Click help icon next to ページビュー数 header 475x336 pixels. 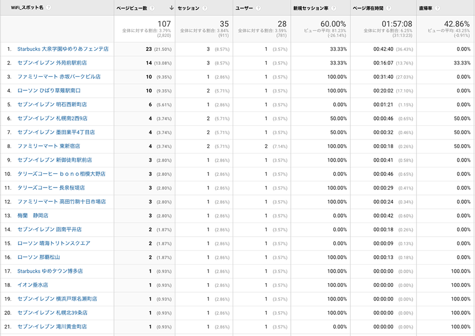(152, 8)
